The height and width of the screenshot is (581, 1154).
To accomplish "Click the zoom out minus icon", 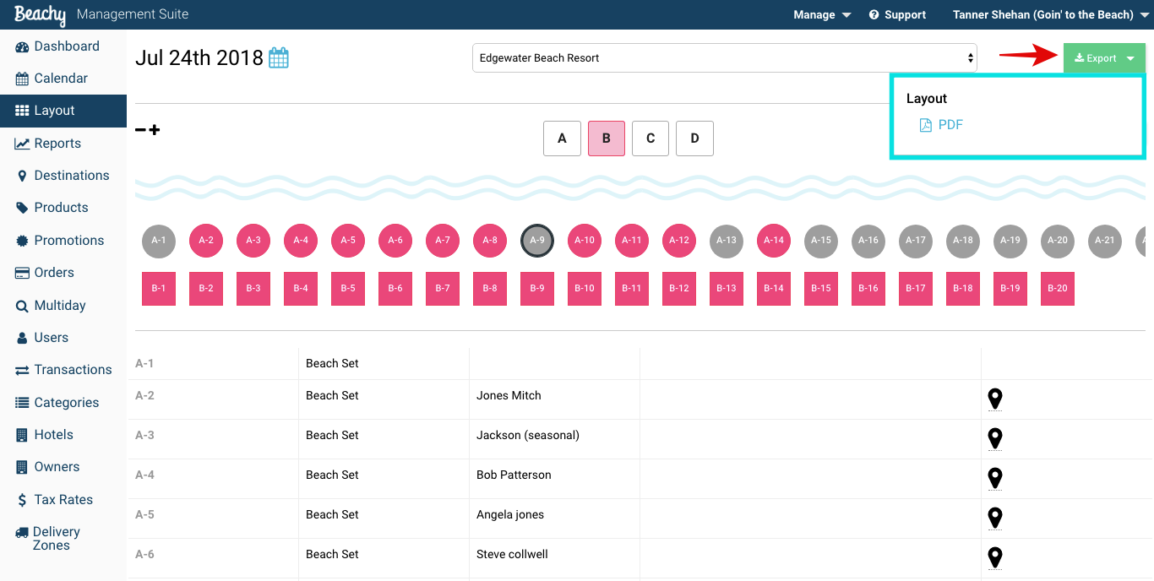I will coord(140,130).
